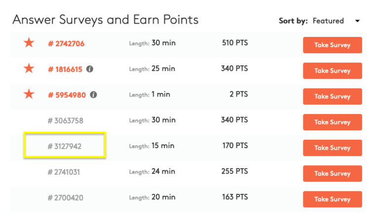The height and width of the screenshot is (214, 379).
Task: Open info icon next to survey #5954980
Action: pyautogui.click(x=94, y=94)
